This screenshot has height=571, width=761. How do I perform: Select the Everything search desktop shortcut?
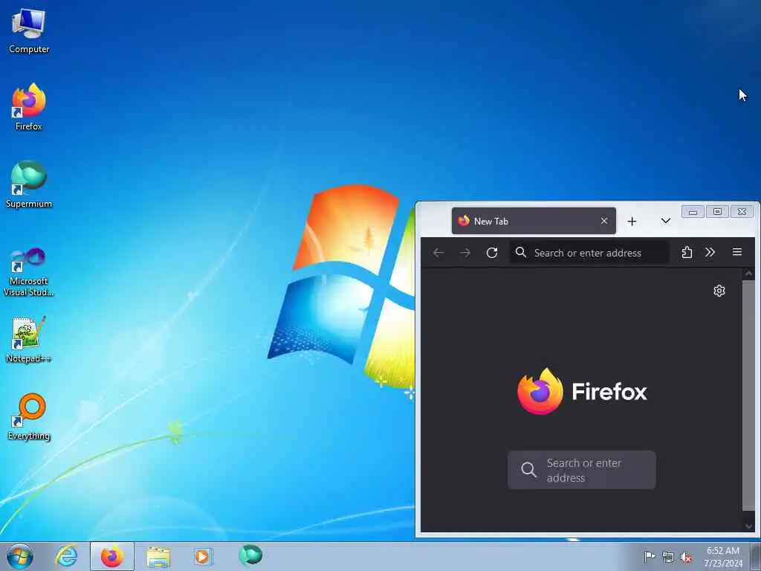(29, 417)
